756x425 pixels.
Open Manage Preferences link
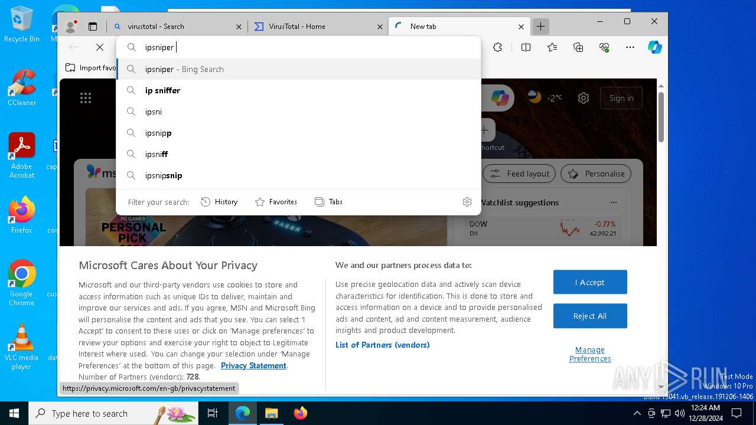[590, 354]
